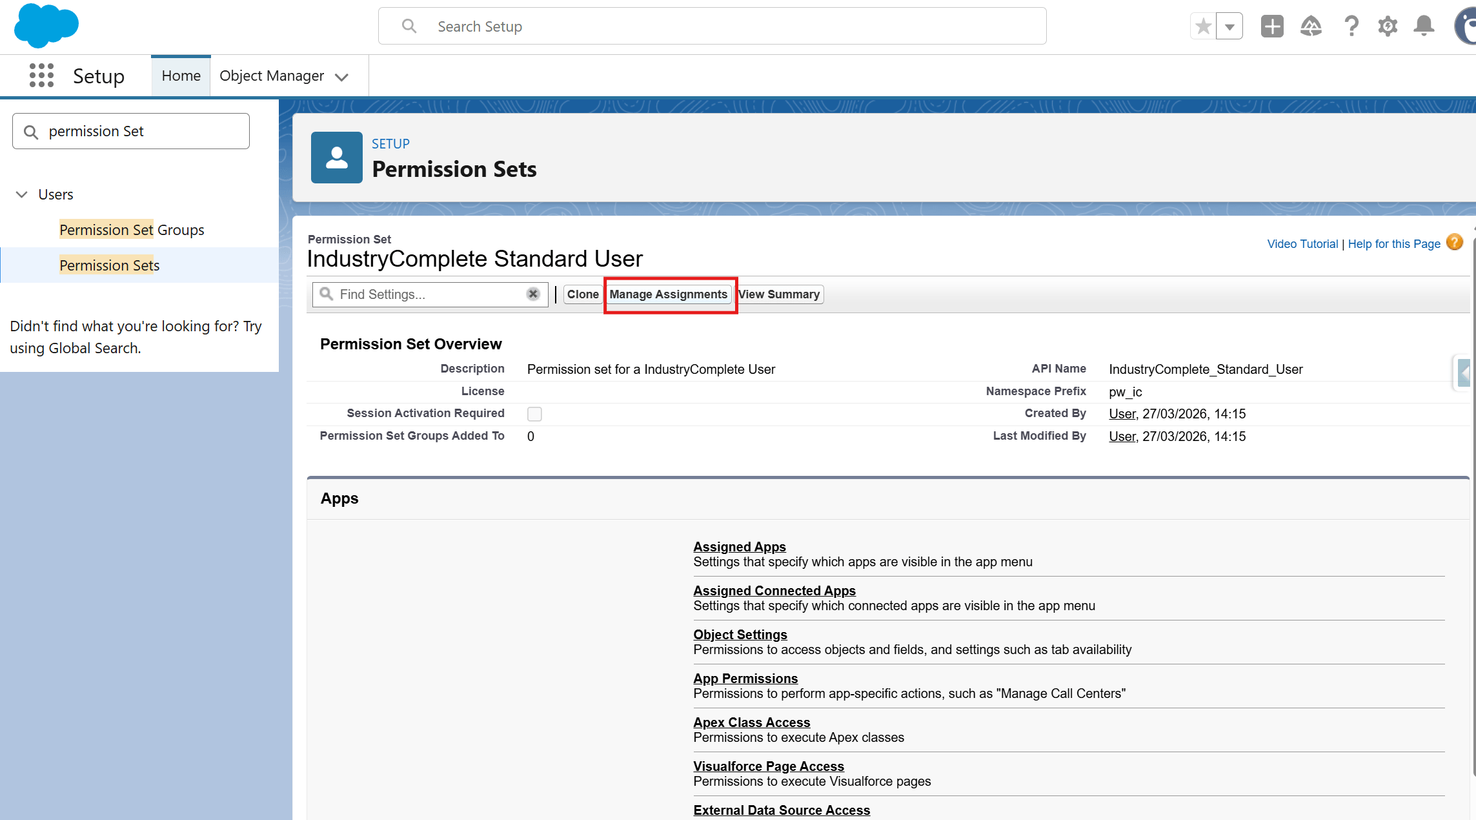Open the global actions plus icon
The width and height of the screenshot is (1476, 820).
pos(1272,26)
